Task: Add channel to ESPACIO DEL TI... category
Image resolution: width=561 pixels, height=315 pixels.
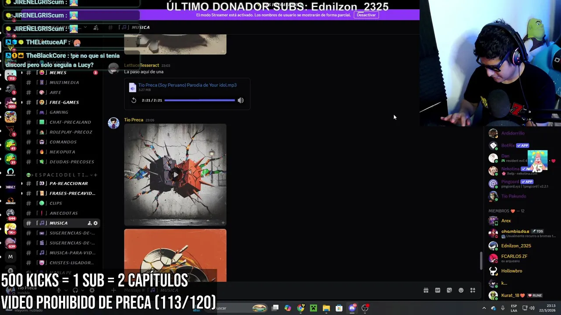Action: (x=95, y=175)
